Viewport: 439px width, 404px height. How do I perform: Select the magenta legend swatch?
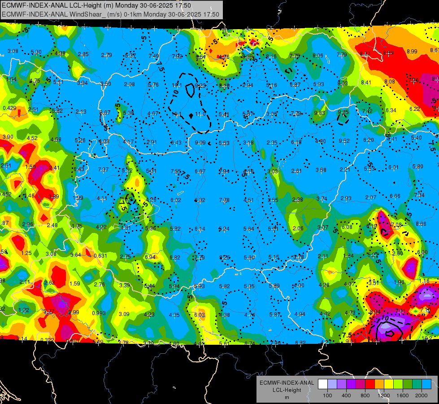click(x=361, y=384)
